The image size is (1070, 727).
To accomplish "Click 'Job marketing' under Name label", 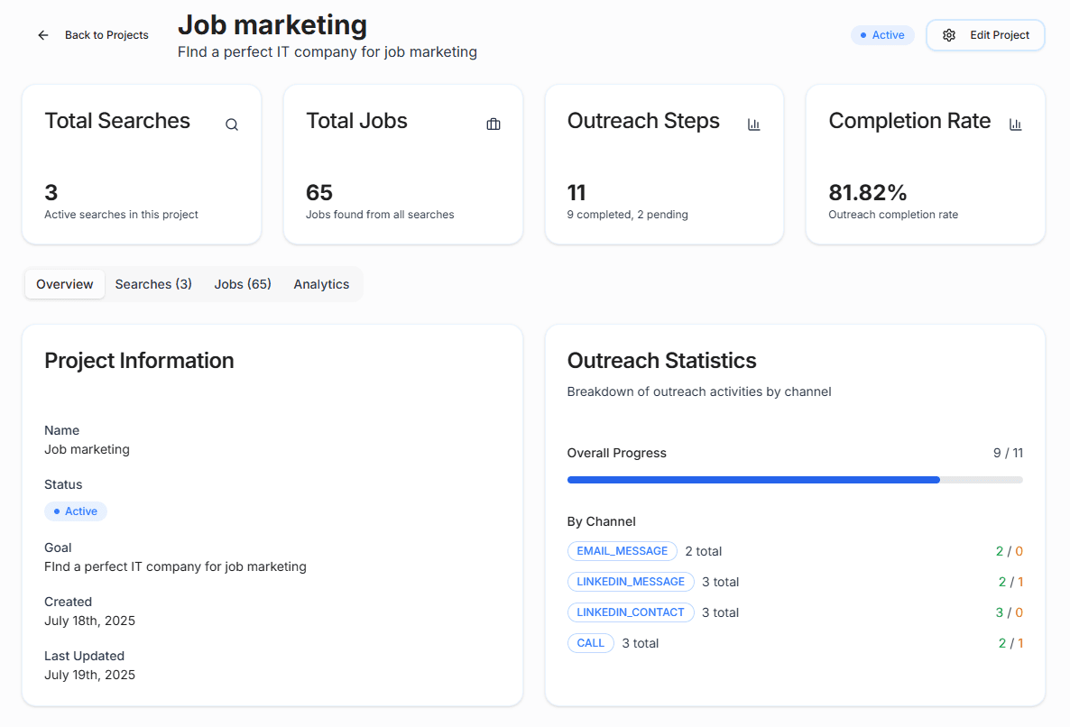I will point(87,449).
